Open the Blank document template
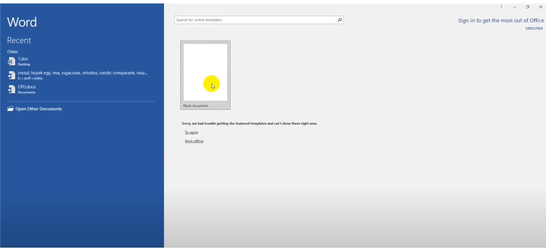This screenshot has width=546, height=251. coord(205,75)
